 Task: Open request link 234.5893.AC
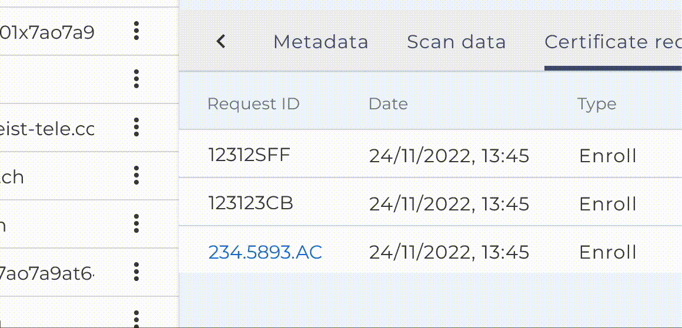(x=265, y=252)
